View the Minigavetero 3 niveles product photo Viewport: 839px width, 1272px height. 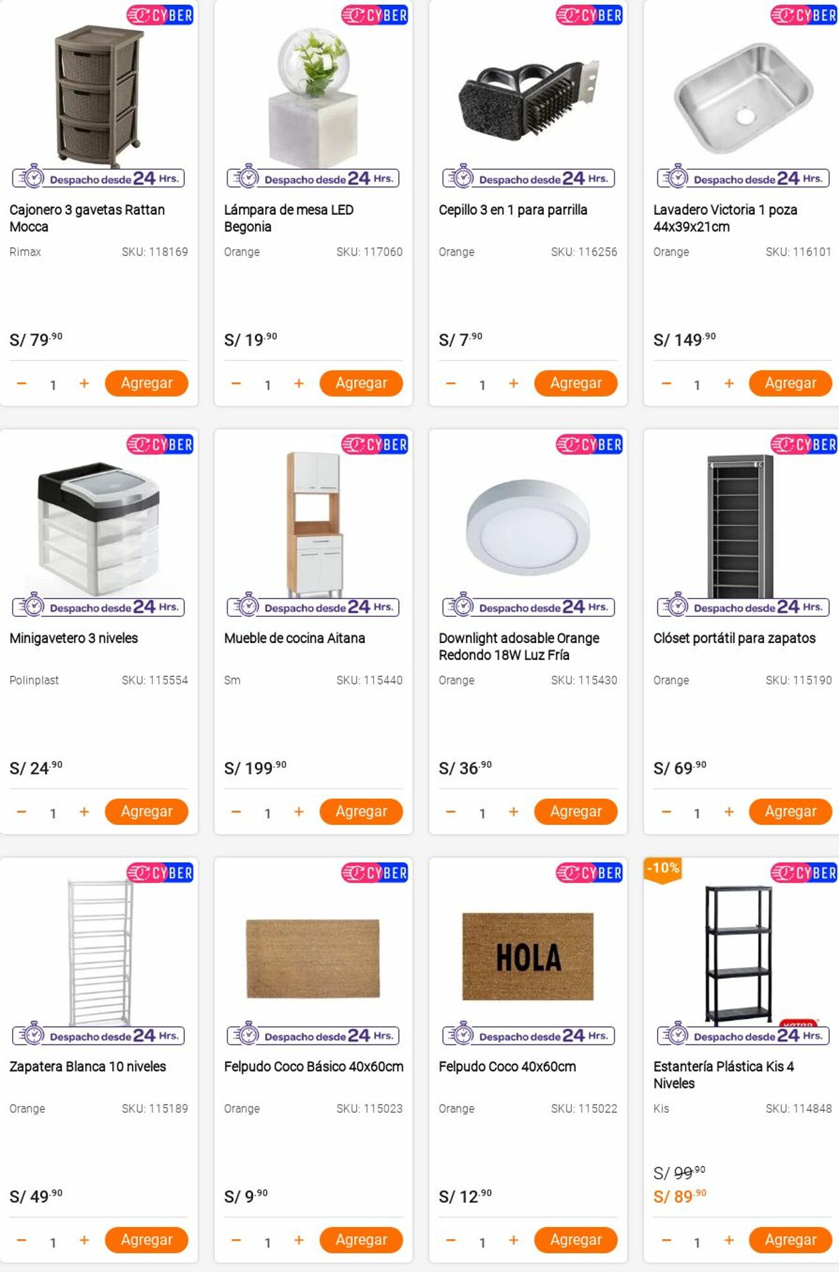coord(99,527)
